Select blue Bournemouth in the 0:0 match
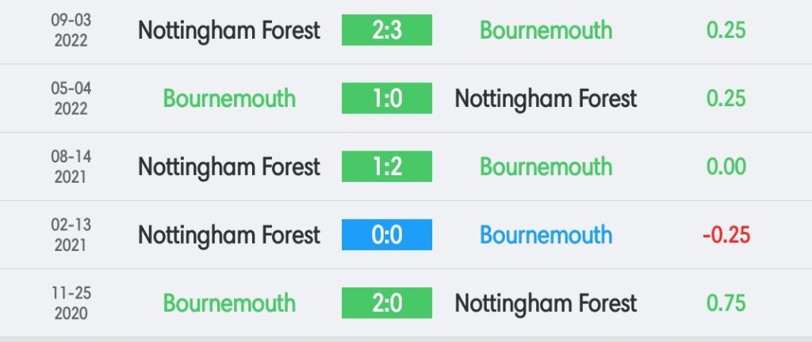The width and height of the screenshot is (812, 342). pyautogui.click(x=546, y=234)
